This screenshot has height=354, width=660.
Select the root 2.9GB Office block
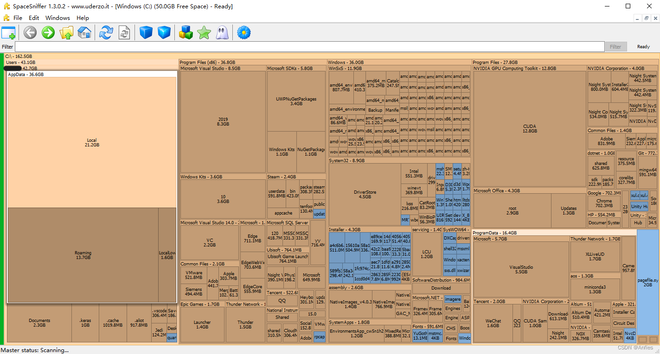point(513,210)
